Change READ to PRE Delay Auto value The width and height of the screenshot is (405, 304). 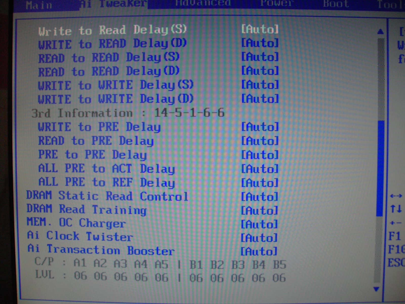point(259,141)
